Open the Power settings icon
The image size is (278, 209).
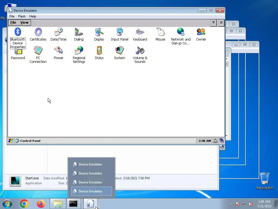point(58,53)
